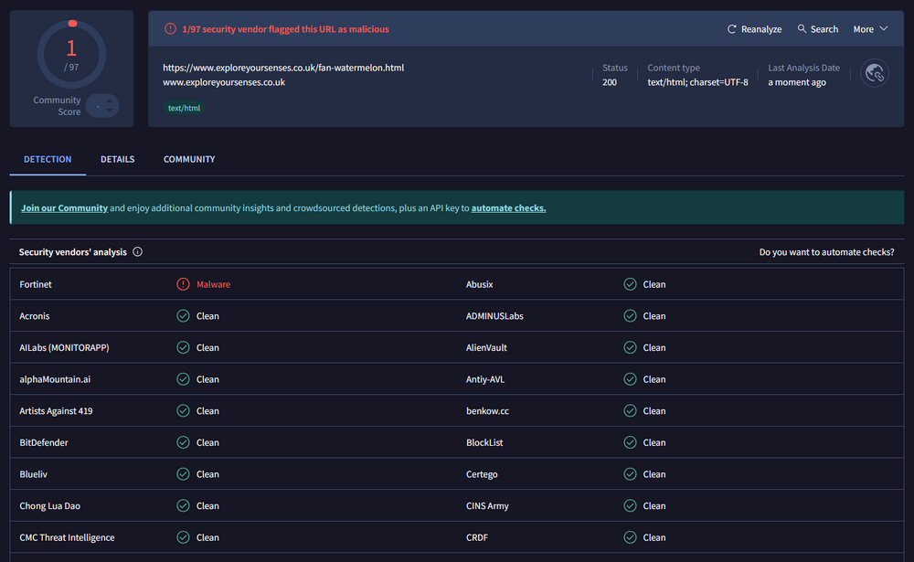This screenshot has height=562, width=914.
Task: Click the fan-watermelon.html URL text
Action: [283, 68]
